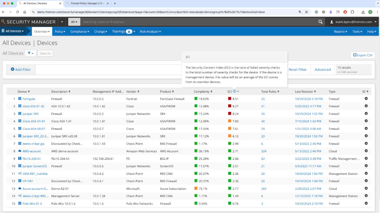Click the search magnifier icon

point(320,22)
